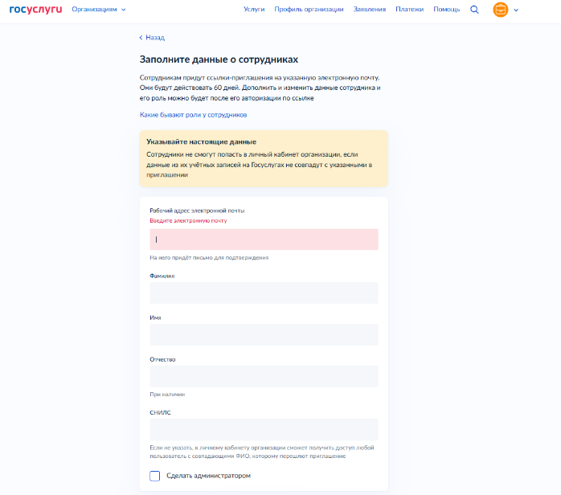The image size is (561, 495).
Task: Click into the Фамилия input field
Action: (264, 292)
